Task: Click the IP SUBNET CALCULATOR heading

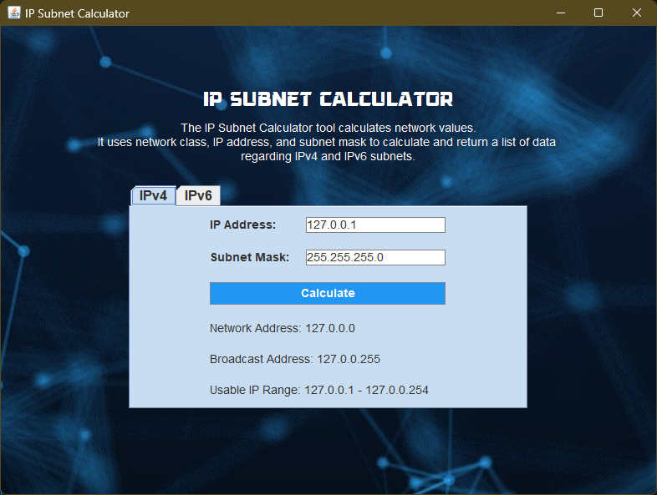Action: [x=328, y=99]
